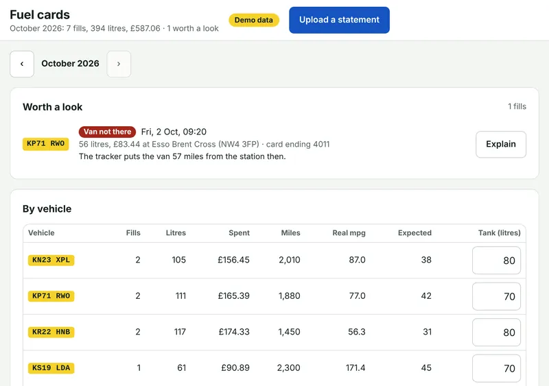This screenshot has height=386, width=549.
Task: Click the Expected column header
Action: coord(414,232)
